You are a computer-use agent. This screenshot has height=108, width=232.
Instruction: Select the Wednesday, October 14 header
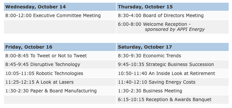(x=60, y=7)
